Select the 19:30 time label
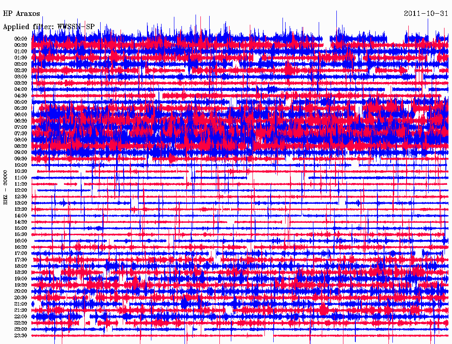452x344 pixels. (x=21, y=285)
